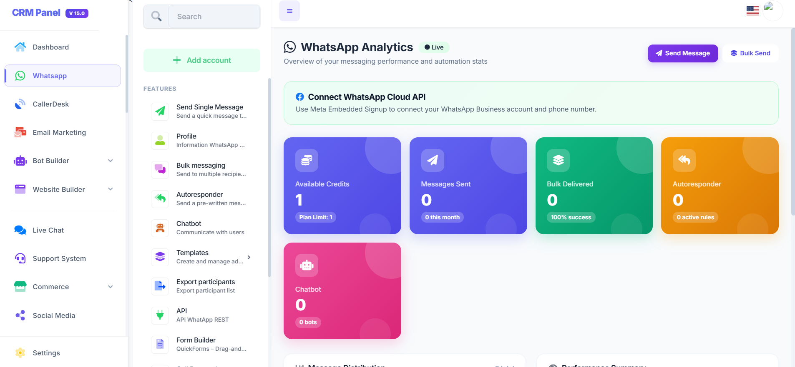Click the Bulk Send button
795x367 pixels.
[x=750, y=53]
